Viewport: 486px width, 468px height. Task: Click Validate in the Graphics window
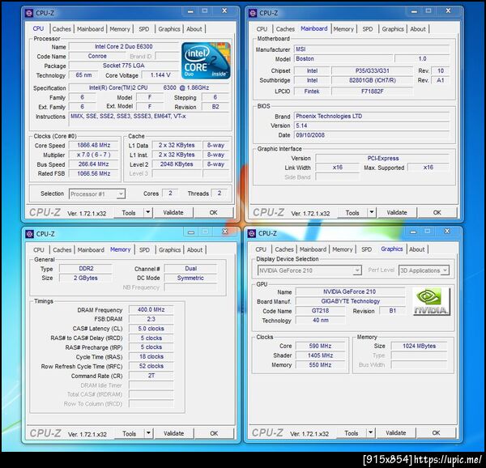click(x=396, y=432)
